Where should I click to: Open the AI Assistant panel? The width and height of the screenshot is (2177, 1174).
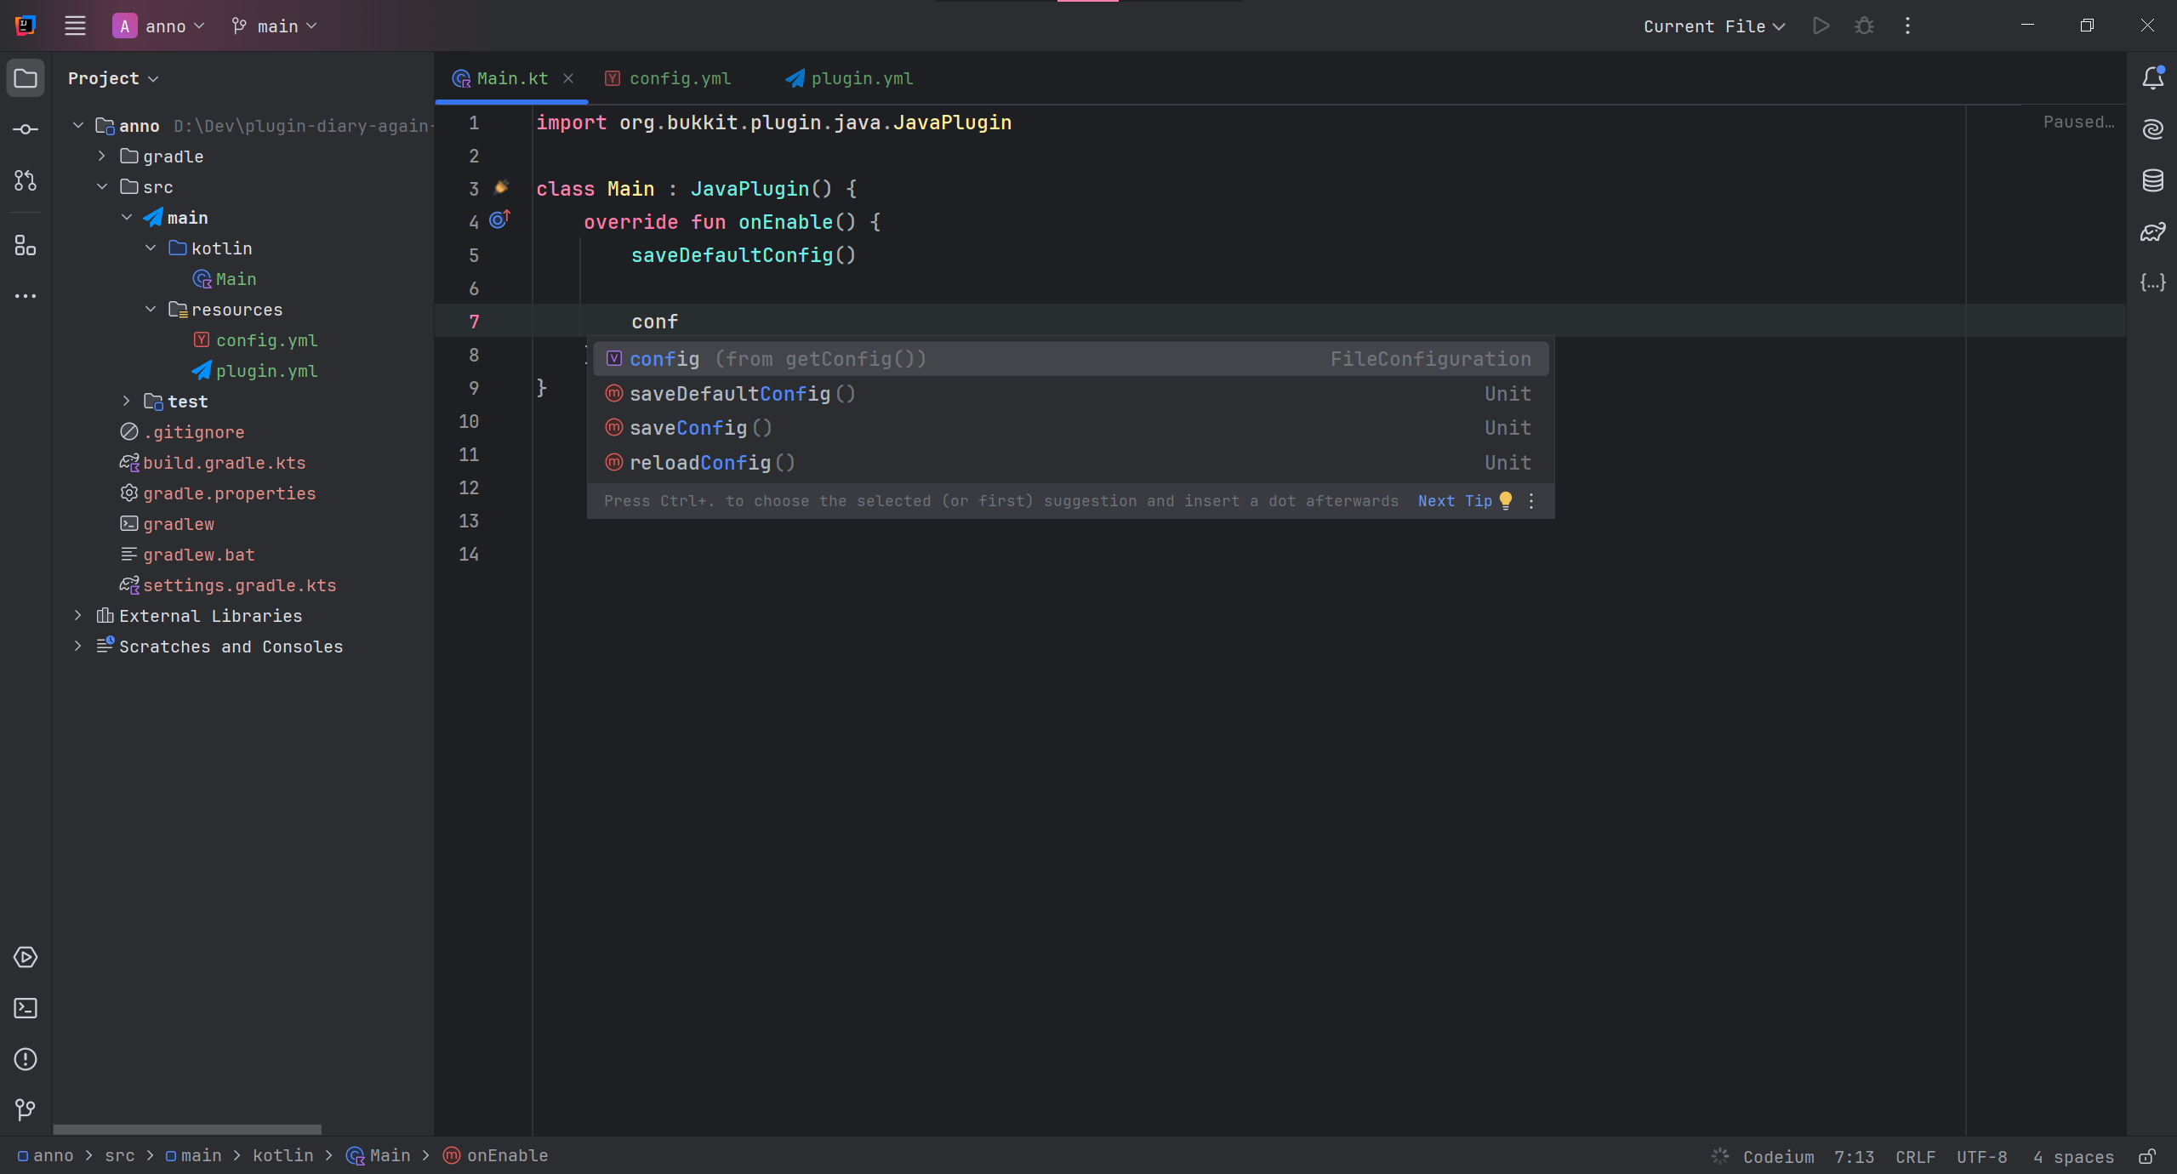click(2151, 129)
